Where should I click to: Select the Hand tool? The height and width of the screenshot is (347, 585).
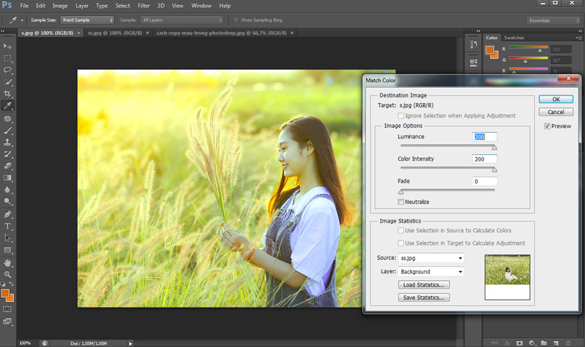(8, 263)
